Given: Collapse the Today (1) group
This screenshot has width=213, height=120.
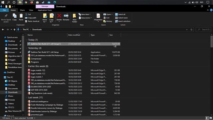Looking at the screenshot, I should click(27, 40).
